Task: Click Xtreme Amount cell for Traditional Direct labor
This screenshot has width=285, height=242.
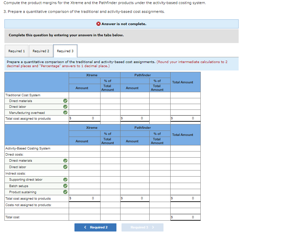Action: [x=85, y=107]
